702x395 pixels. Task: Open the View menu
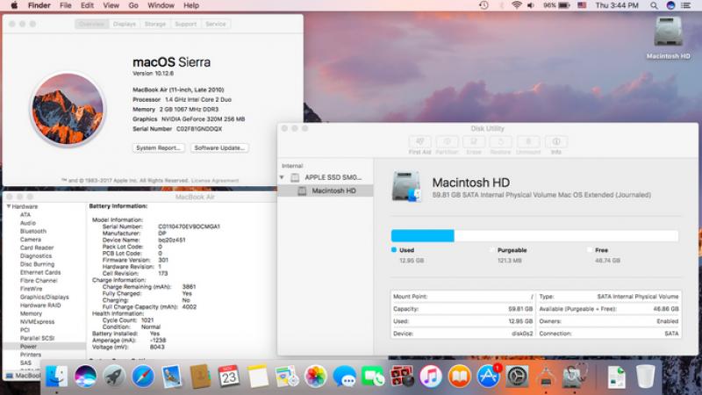click(111, 5)
